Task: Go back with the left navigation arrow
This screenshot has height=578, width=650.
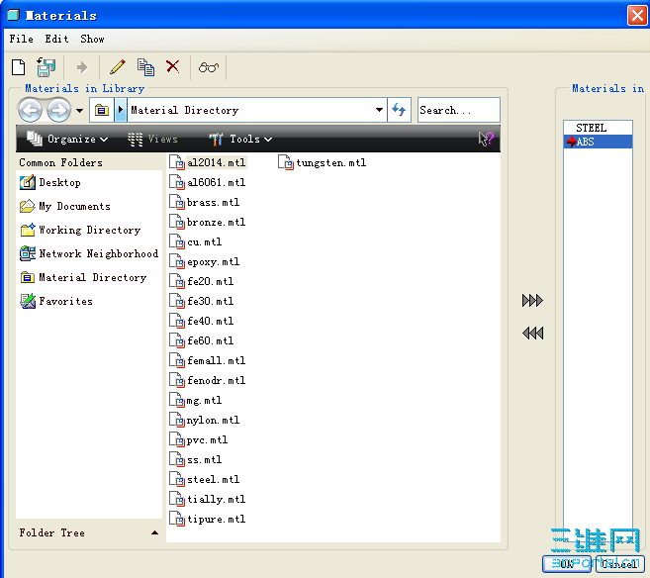Action: click(30, 110)
